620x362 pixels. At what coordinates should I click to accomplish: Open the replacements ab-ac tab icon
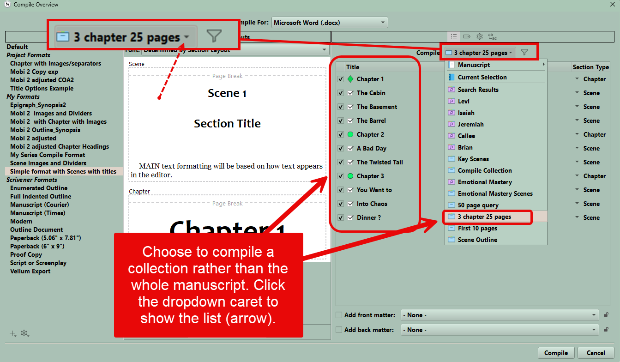point(493,36)
